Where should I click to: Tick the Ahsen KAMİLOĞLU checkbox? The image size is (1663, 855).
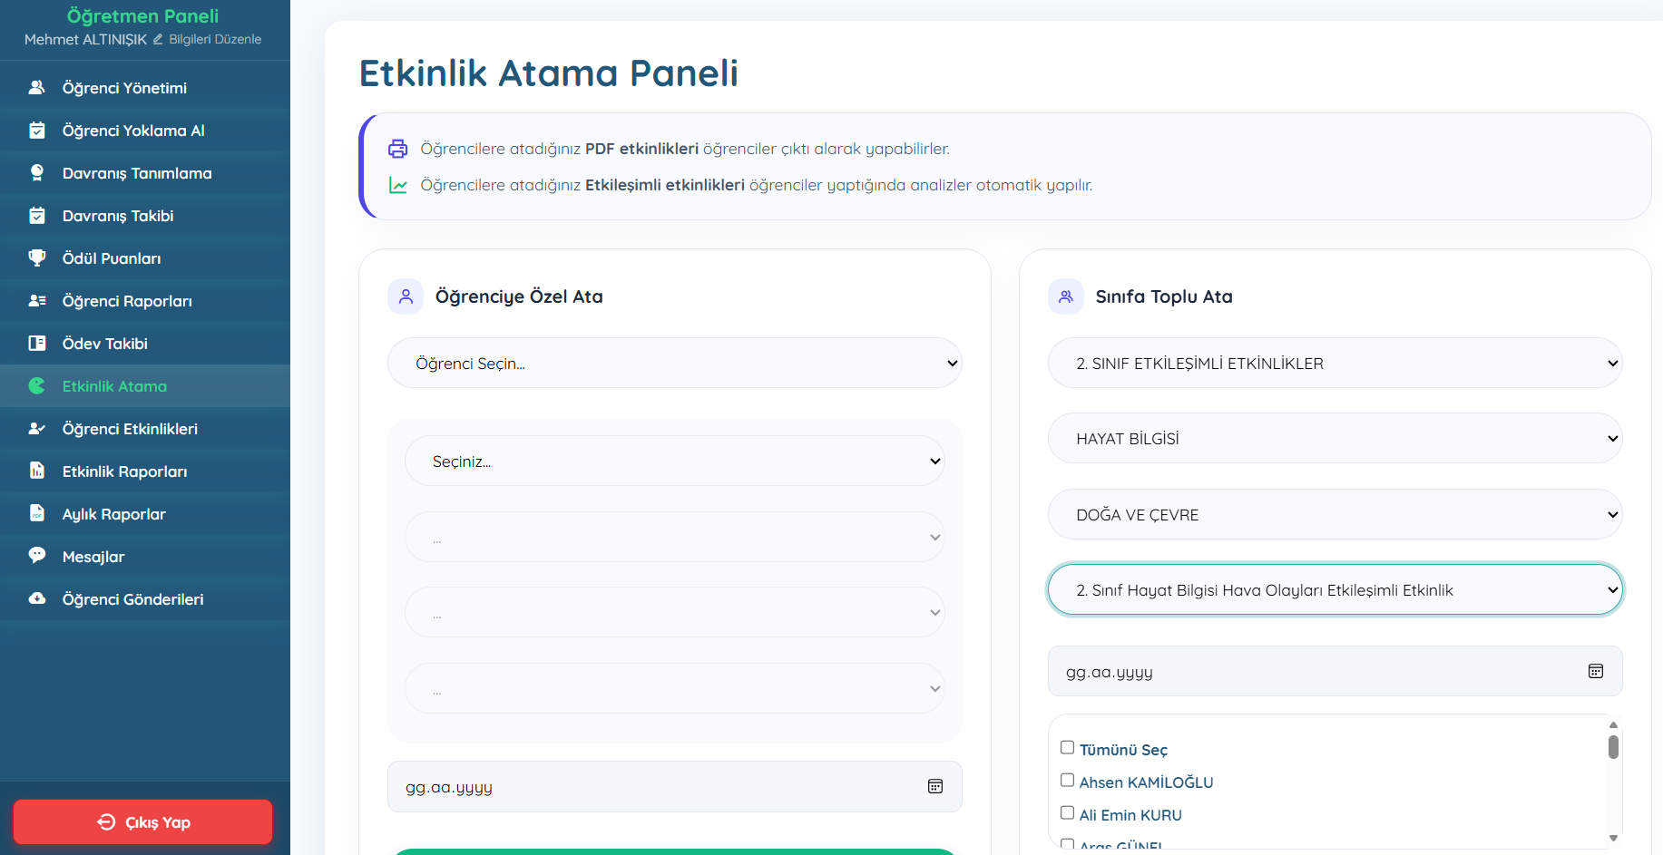click(x=1068, y=781)
